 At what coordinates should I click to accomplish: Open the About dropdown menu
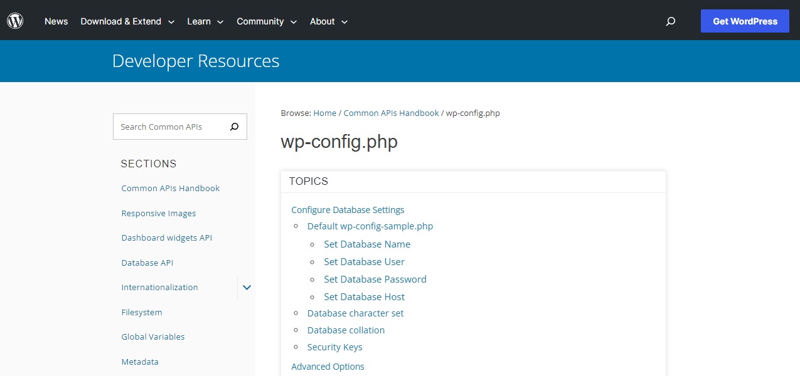tap(329, 21)
